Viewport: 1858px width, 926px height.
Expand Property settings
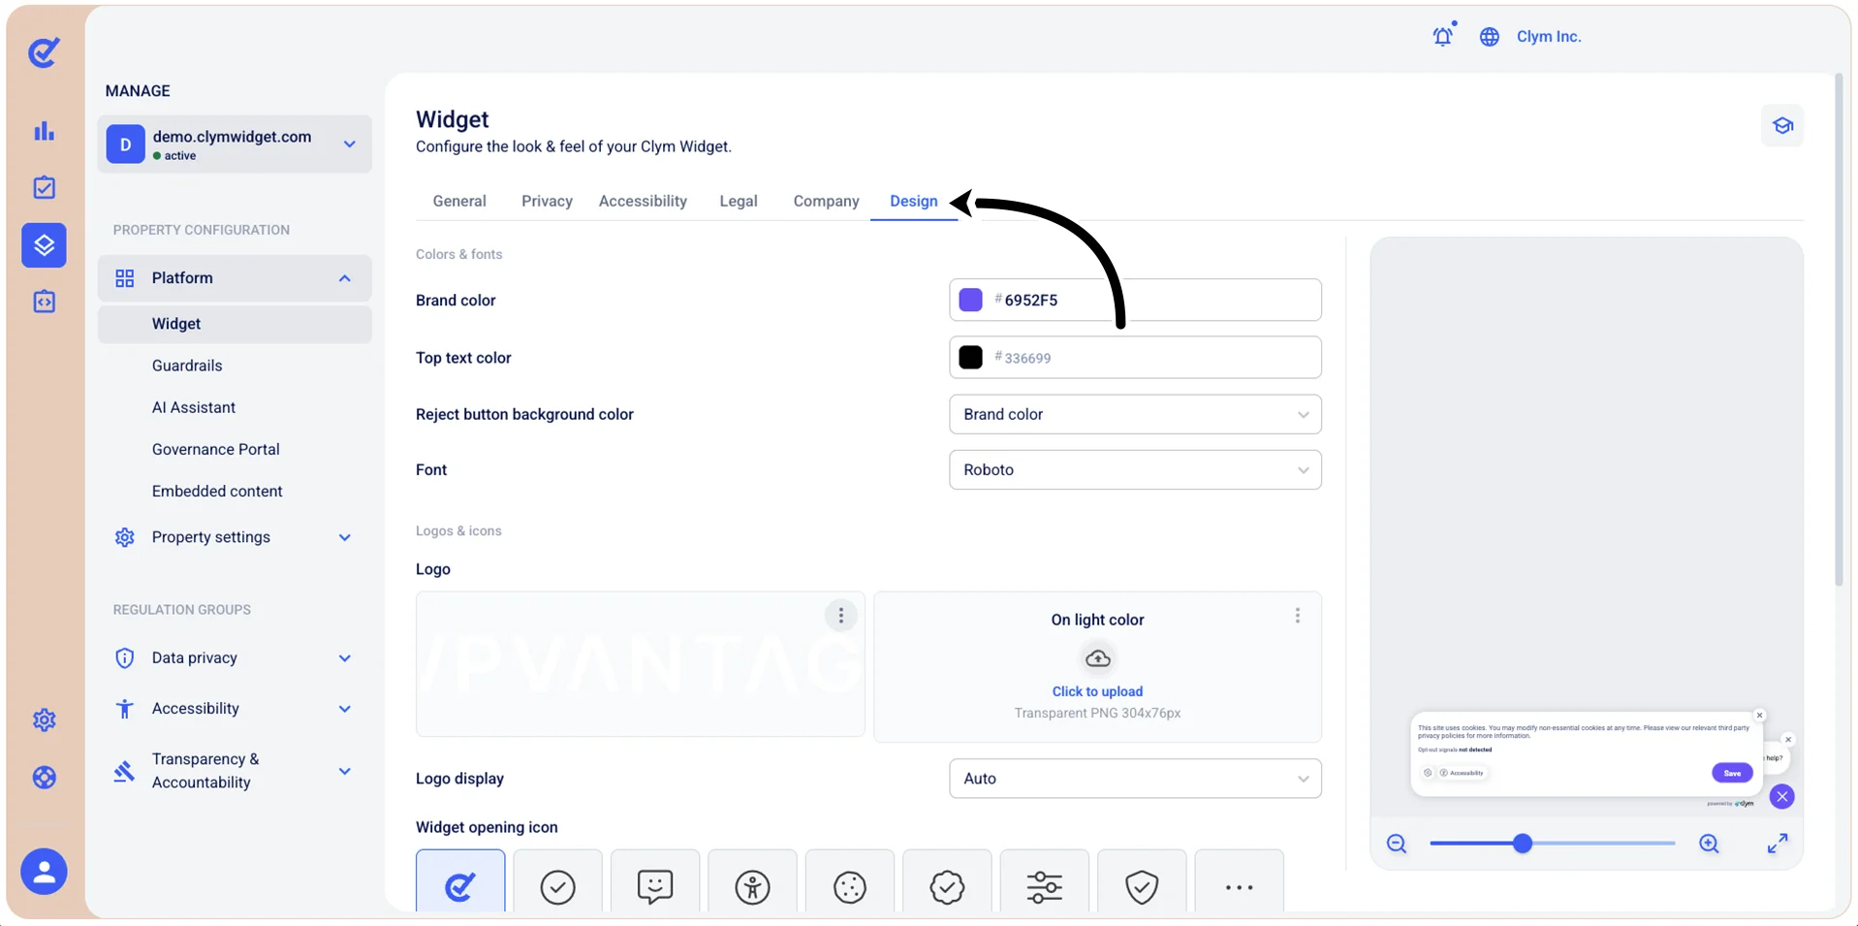235,537
